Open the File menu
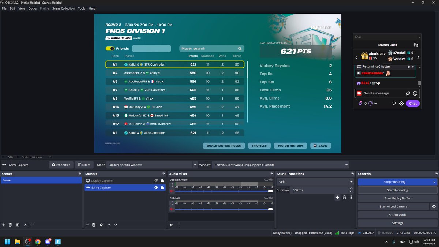439x247 pixels. click(4, 8)
